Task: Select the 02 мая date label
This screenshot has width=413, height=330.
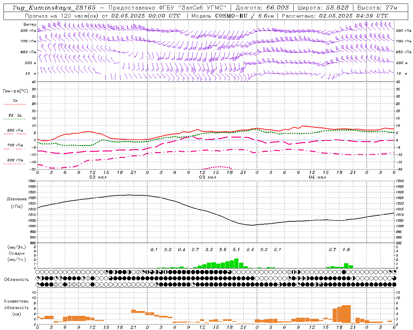Action: pyautogui.click(x=98, y=177)
